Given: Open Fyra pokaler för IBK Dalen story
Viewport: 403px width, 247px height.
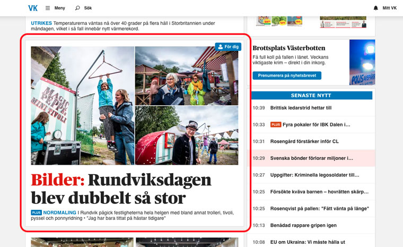Looking at the screenshot, I should pyautogui.click(x=317, y=125).
